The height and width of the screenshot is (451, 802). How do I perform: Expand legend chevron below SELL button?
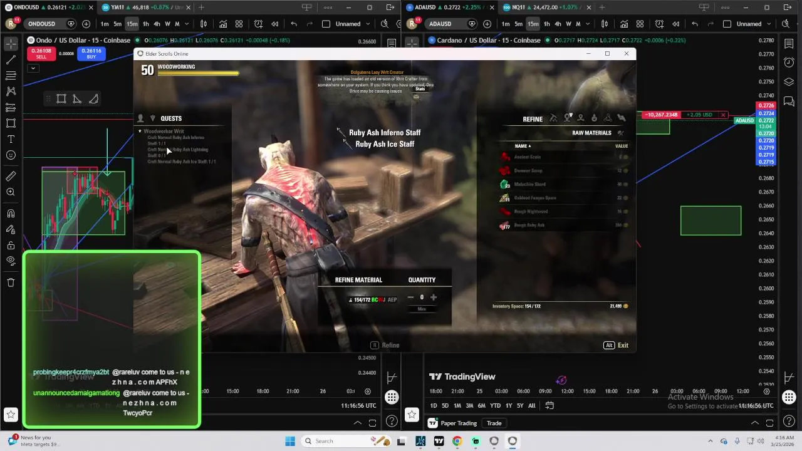(33, 68)
